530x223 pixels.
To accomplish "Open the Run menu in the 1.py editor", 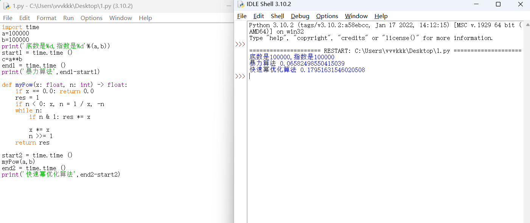I will [68, 18].
